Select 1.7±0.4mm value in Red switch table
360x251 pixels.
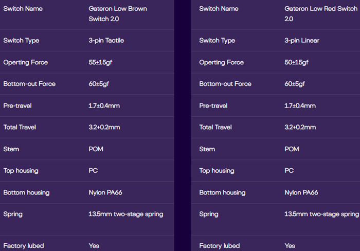tap(300, 105)
